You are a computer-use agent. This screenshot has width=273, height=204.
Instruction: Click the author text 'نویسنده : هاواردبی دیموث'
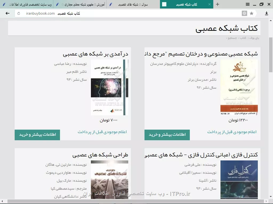[x=66, y=173]
